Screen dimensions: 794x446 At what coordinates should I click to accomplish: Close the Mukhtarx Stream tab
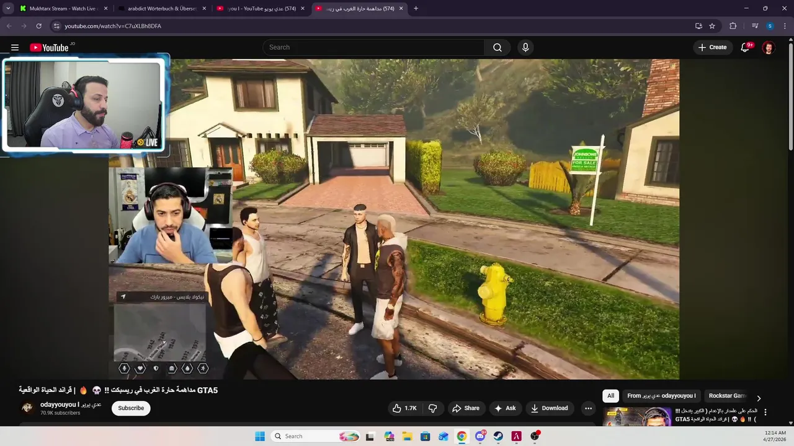[x=105, y=8]
